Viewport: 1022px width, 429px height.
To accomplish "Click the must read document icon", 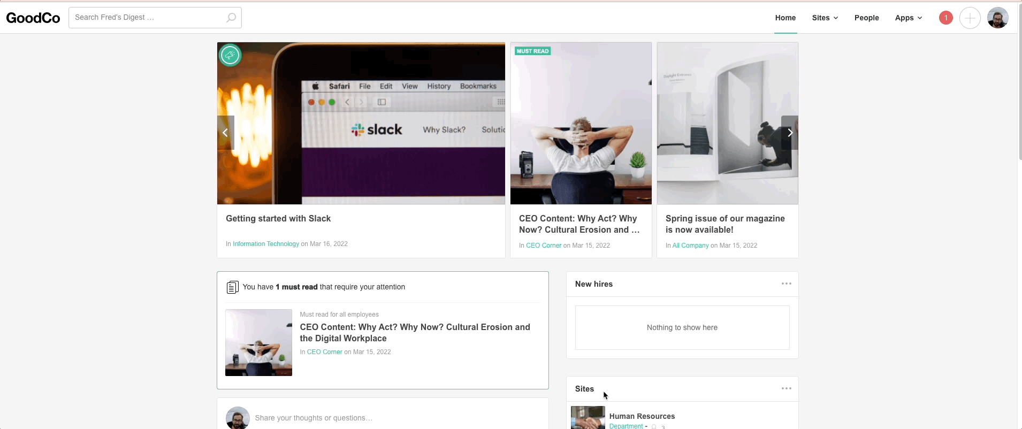I will (x=232, y=287).
